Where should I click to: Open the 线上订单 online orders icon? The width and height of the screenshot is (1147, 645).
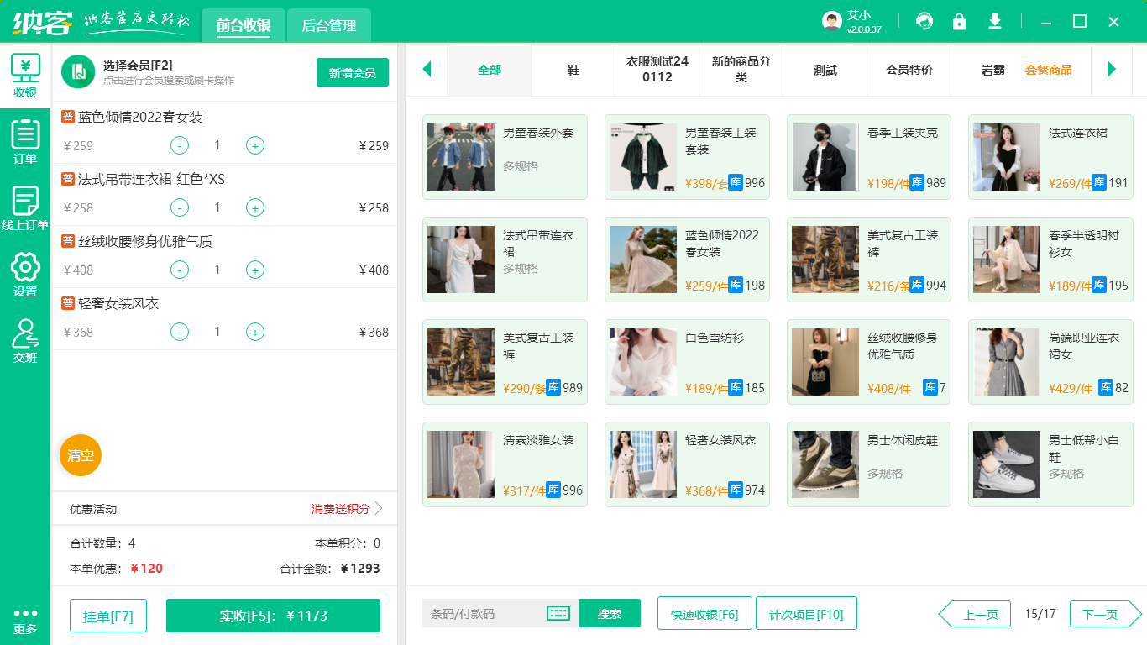pyautogui.click(x=25, y=207)
